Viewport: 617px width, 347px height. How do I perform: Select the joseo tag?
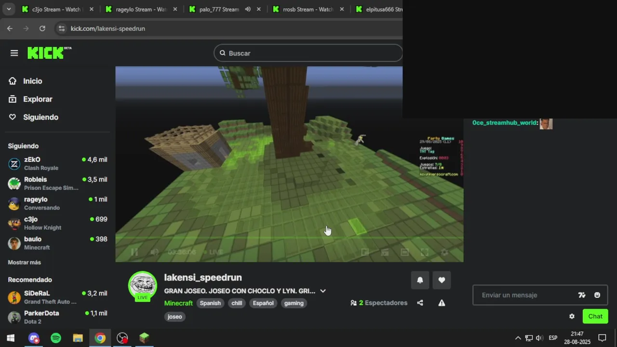(x=174, y=317)
